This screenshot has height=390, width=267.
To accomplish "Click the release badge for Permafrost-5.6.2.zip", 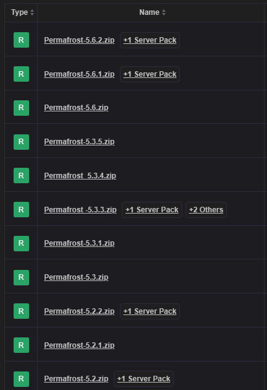I will click(x=21, y=40).
